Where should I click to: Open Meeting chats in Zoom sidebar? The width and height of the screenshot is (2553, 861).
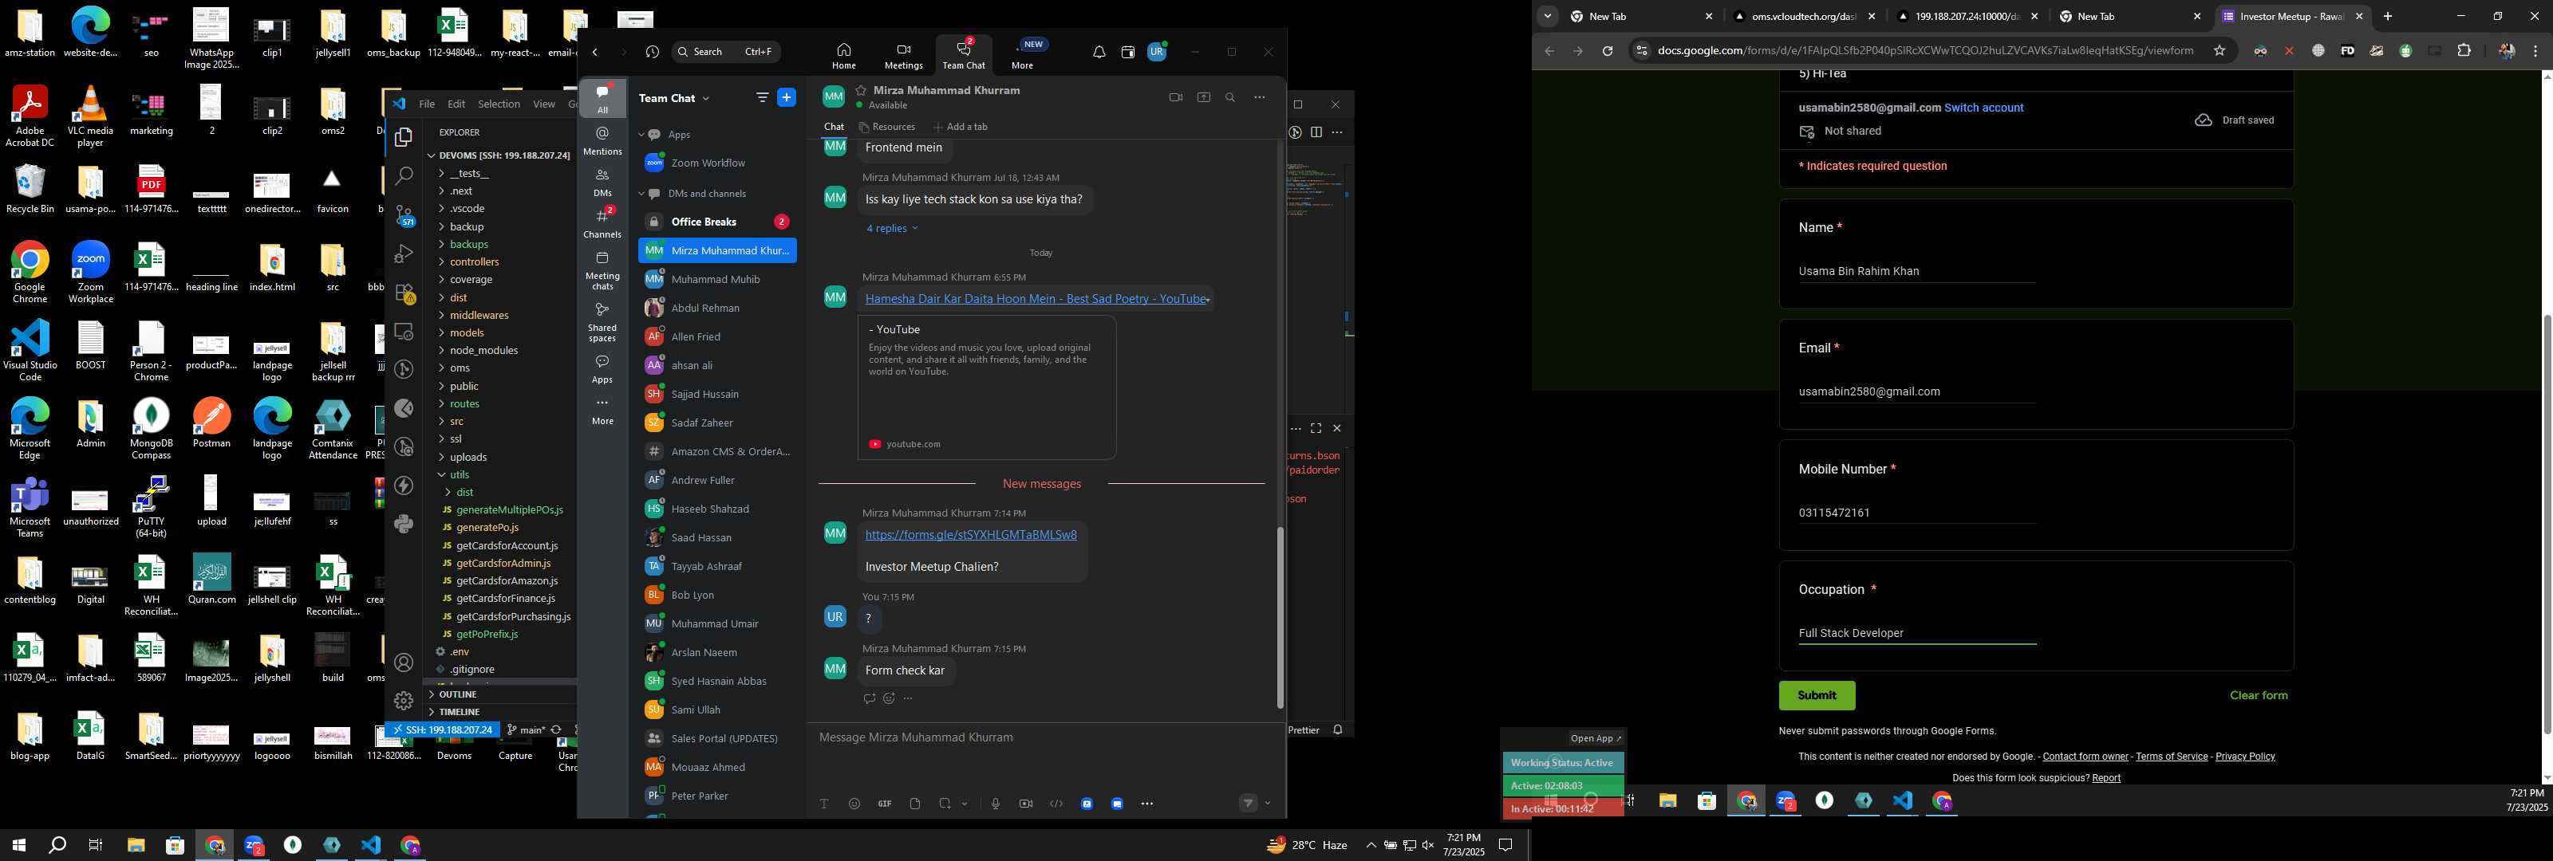[602, 269]
